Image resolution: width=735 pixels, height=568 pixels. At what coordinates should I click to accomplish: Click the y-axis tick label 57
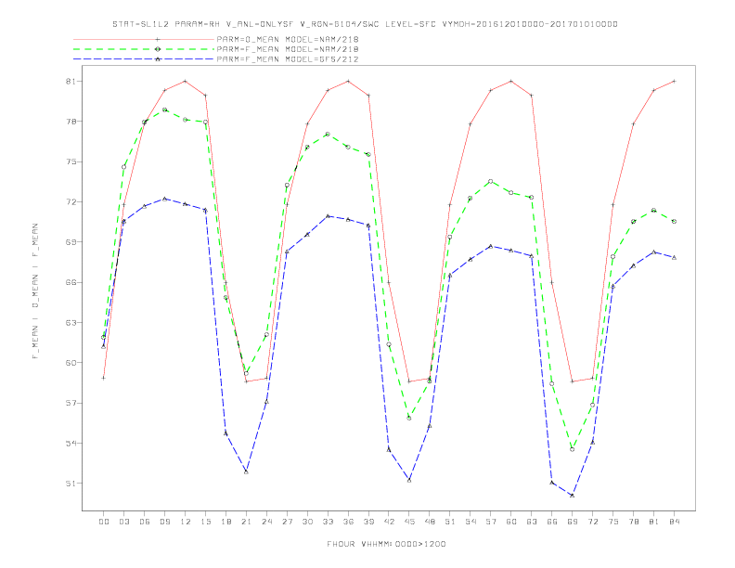71,403
